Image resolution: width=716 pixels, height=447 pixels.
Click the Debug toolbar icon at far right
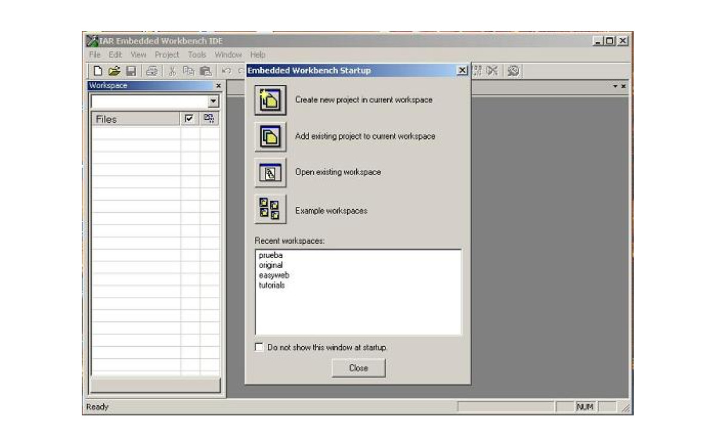(514, 70)
